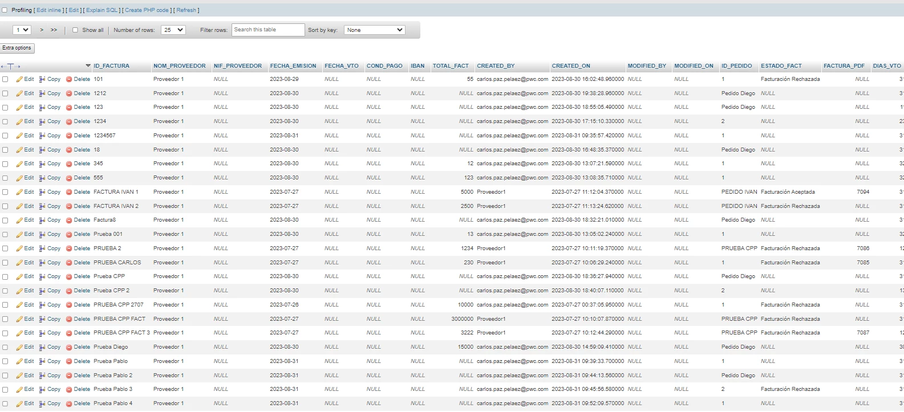Click the Edit pencil icon for Prueba CPP 2
Viewport: 904px width, 412px height.
pyautogui.click(x=19, y=291)
